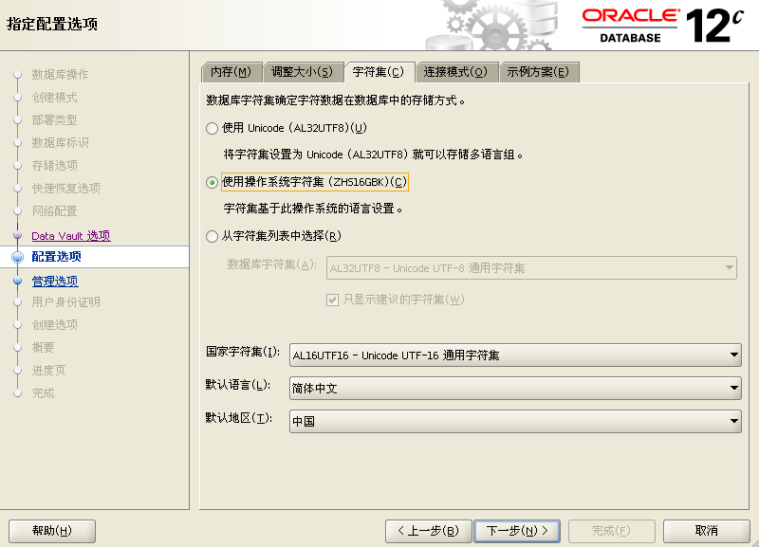Click the 完成 step in sidebar
This screenshot has height=547, width=759.
[43, 393]
